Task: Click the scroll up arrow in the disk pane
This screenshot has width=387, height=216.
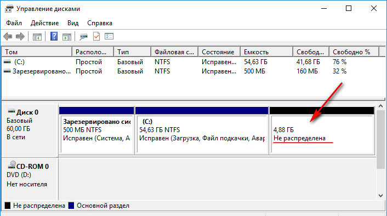Action: pyautogui.click(x=380, y=106)
